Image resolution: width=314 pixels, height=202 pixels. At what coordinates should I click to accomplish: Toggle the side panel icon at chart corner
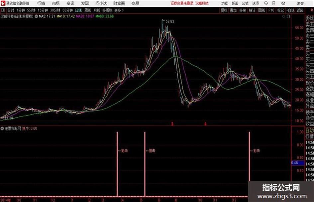click(288, 17)
